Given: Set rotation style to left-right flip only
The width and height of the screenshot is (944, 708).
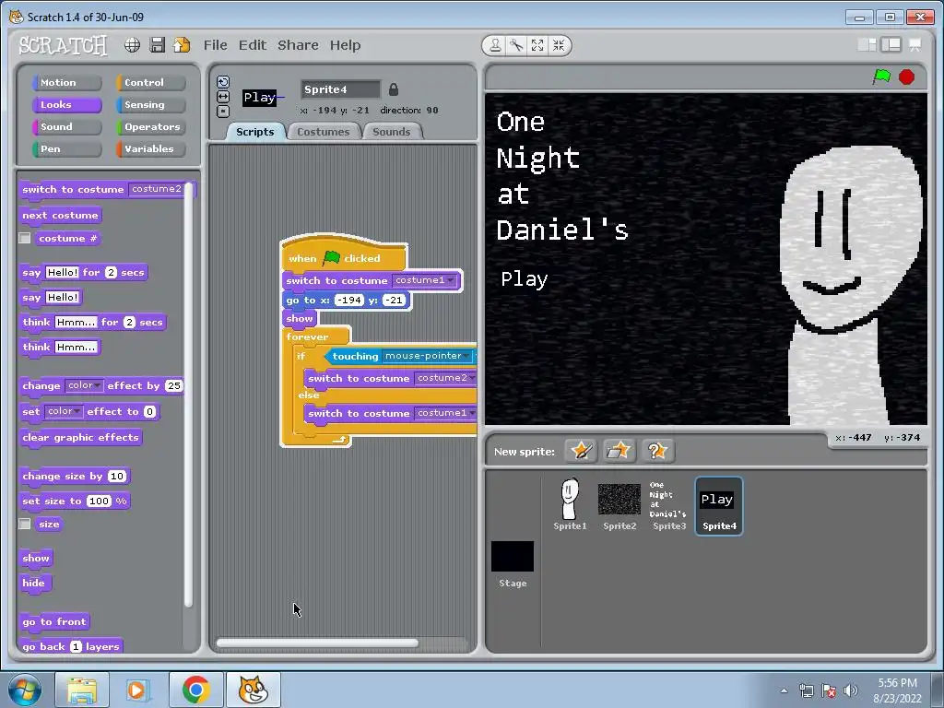Looking at the screenshot, I should pos(223,96).
